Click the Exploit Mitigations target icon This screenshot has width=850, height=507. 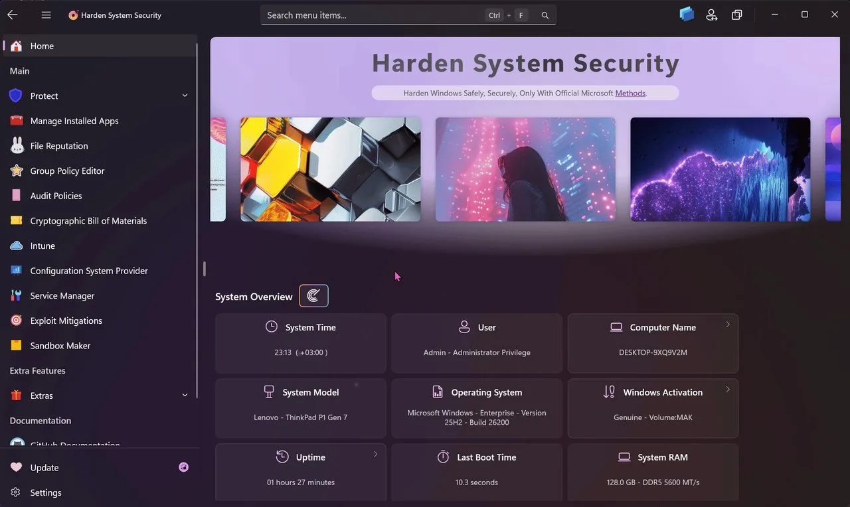pos(16,321)
